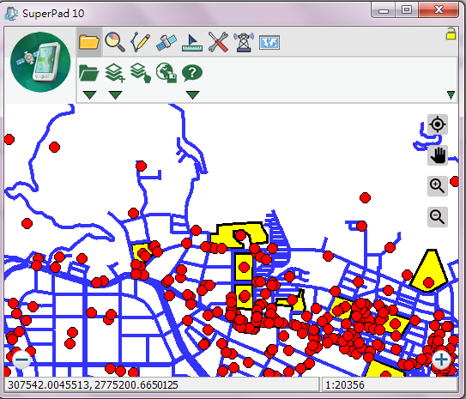Expand dropdown arrow under help icon
Screen dimensions: 466x399
192,95
